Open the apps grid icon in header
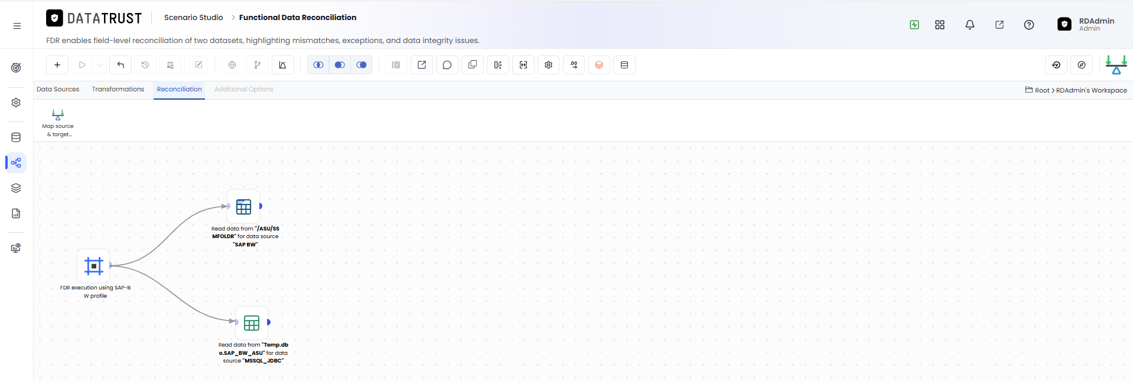The height and width of the screenshot is (382, 1133). coord(940,25)
